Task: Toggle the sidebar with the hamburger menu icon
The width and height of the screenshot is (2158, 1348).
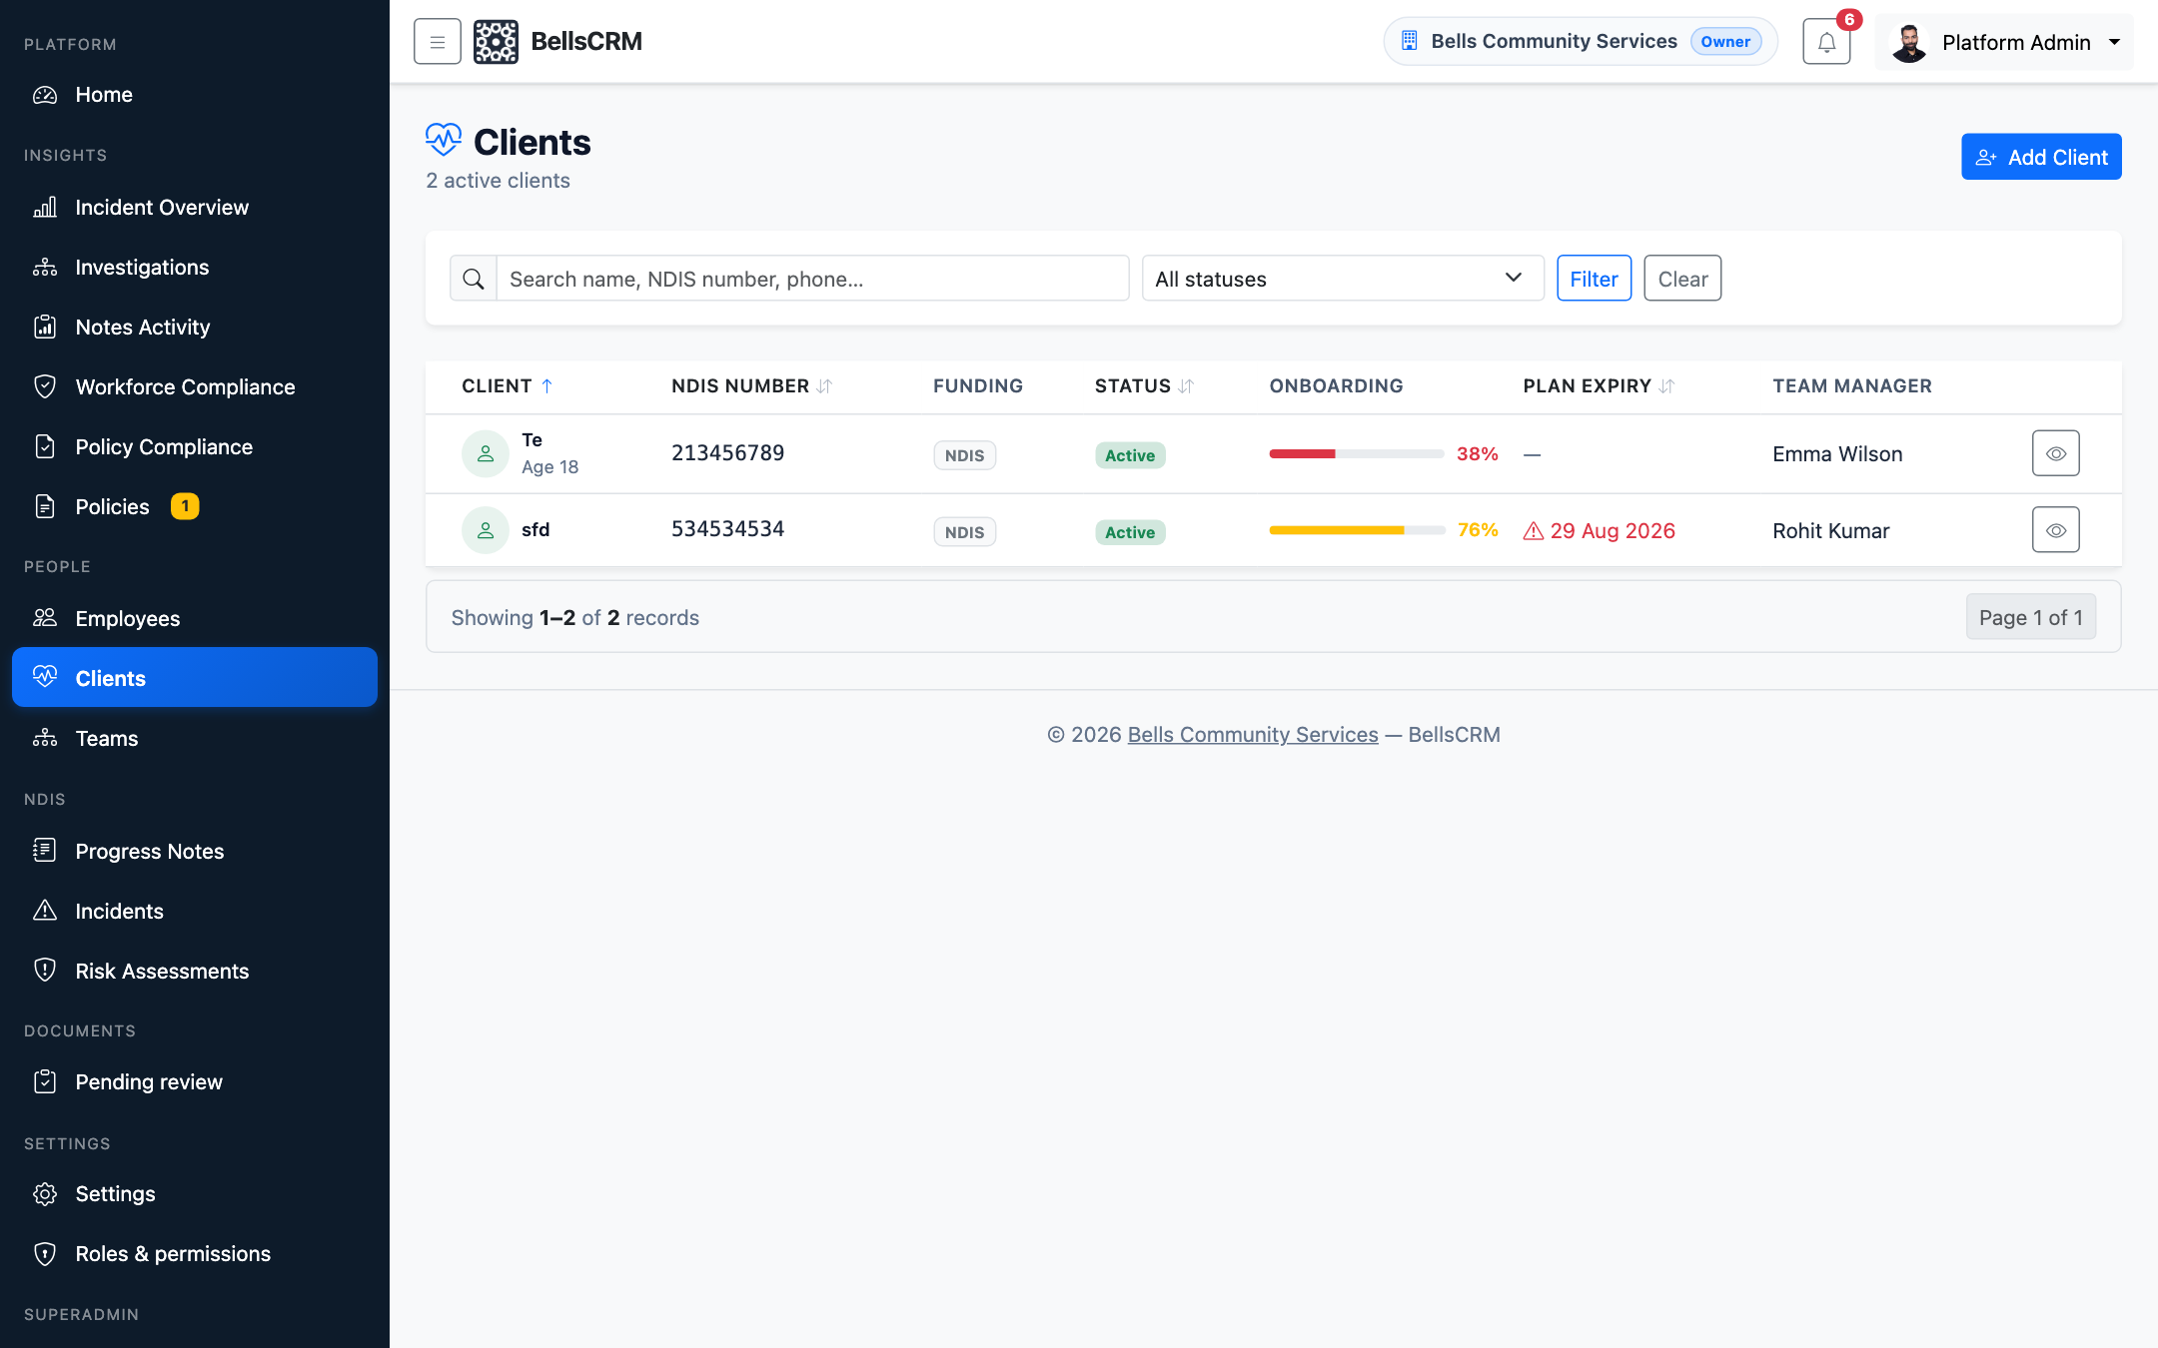Action: coord(437,42)
